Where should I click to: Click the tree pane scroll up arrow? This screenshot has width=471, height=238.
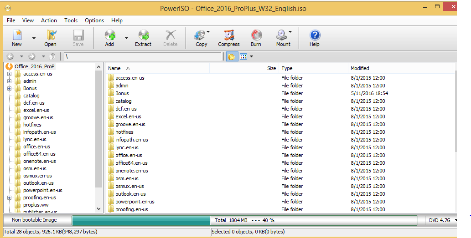(98, 67)
